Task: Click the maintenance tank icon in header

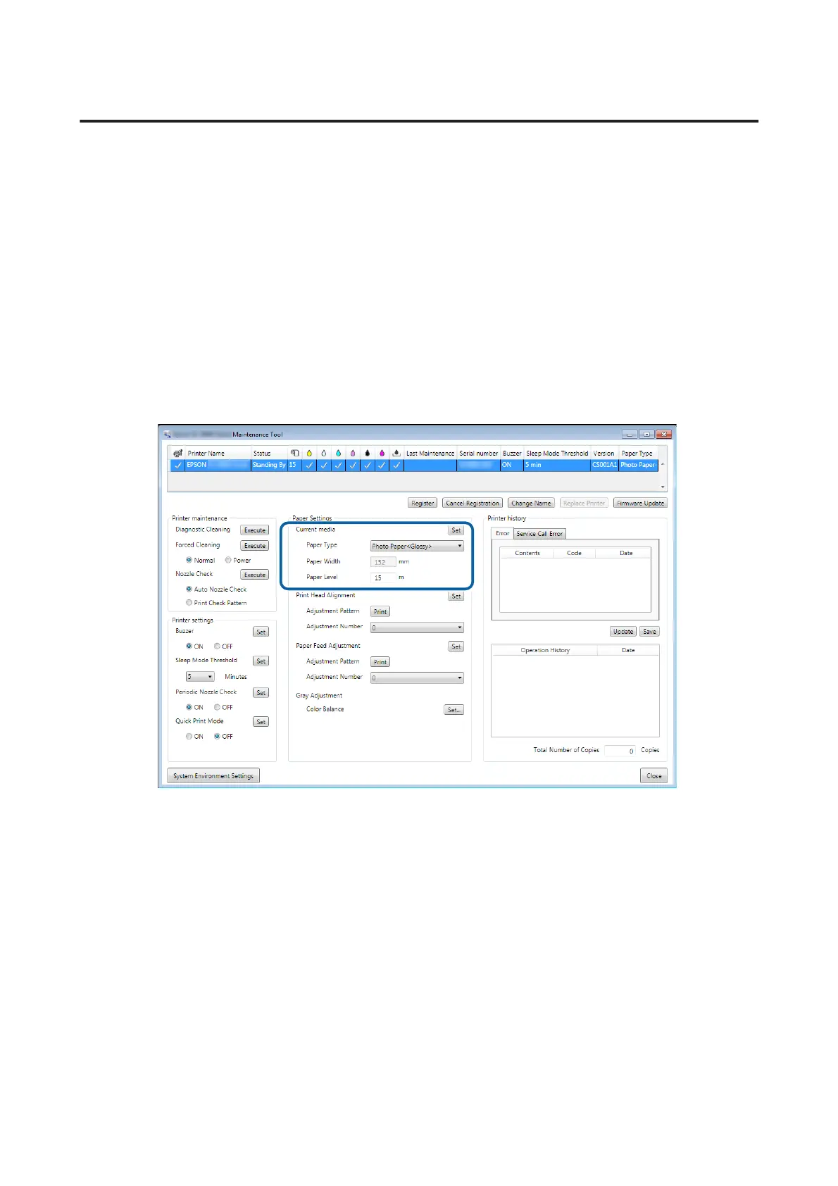Action: pyautogui.click(x=396, y=453)
